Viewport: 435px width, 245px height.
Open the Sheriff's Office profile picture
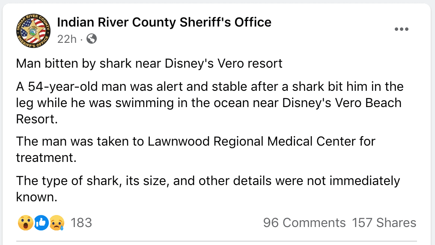point(33,31)
